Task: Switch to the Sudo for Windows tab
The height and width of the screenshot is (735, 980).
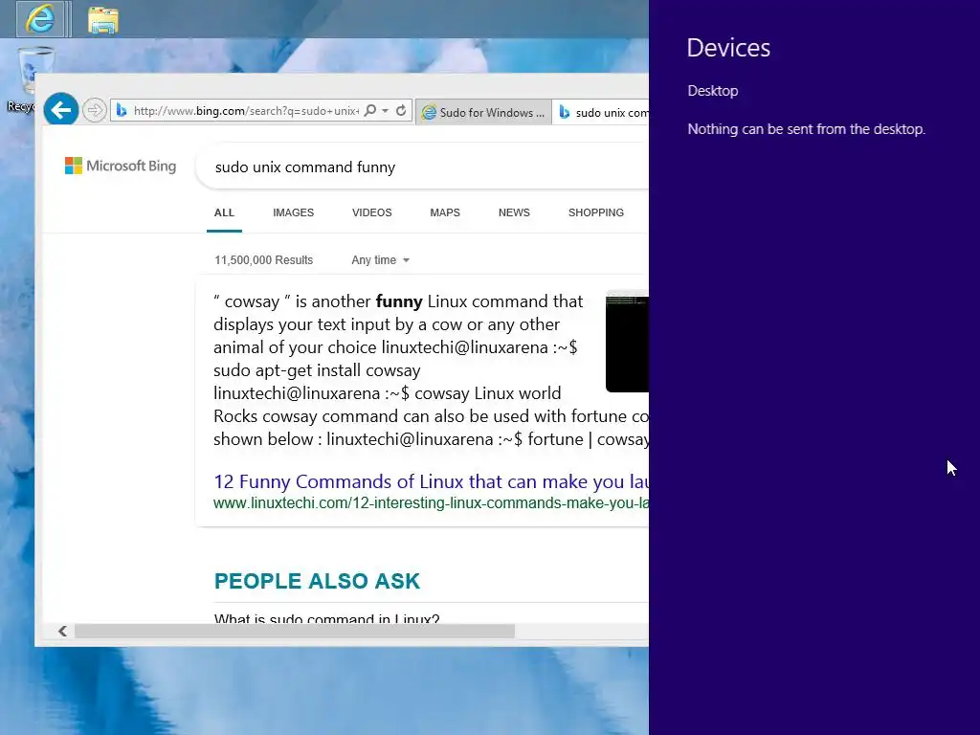Action: (x=483, y=112)
